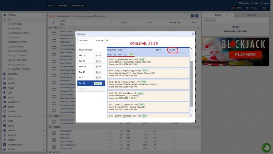The image size is (273, 154).
Task: Click the scroll-down arrow button above table
Action: 197,16
